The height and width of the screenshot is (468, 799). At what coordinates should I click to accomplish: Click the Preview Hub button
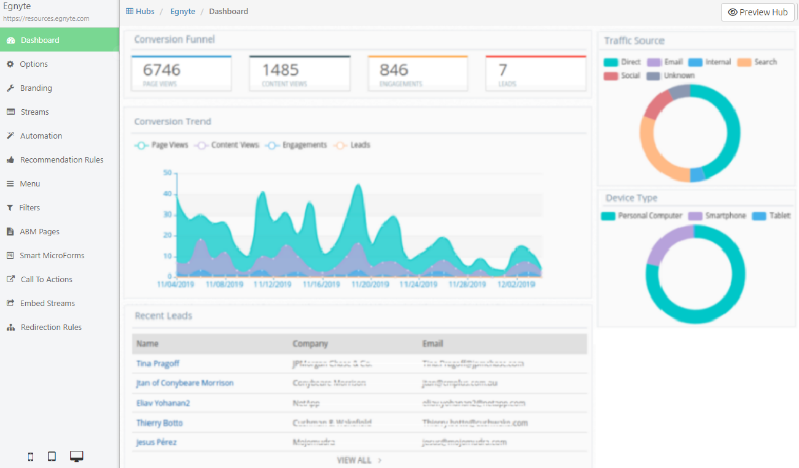758,12
